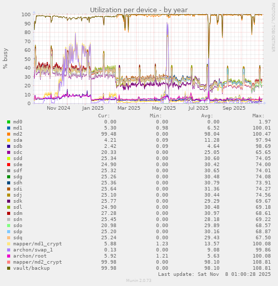Screen dimensions: 278x286
Task: Click md1 max value 100.01
Action: pos(262,128)
